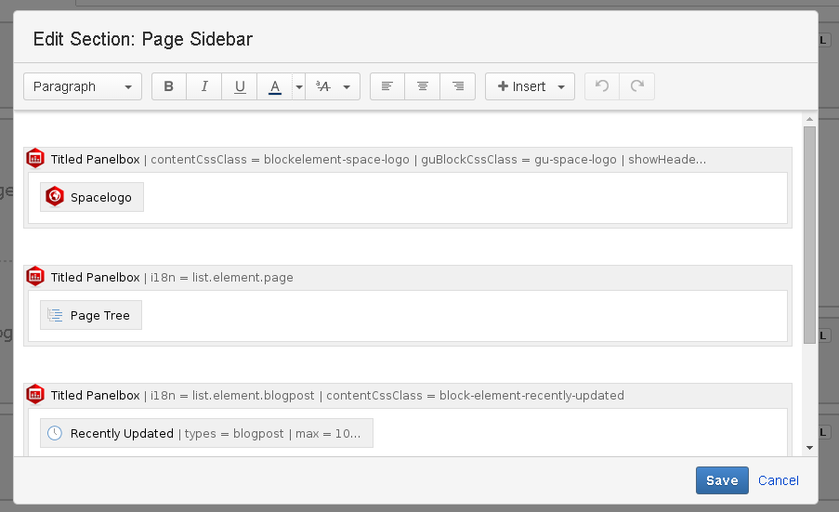Click the list.element.page Titled Panelbox header

tap(172, 277)
